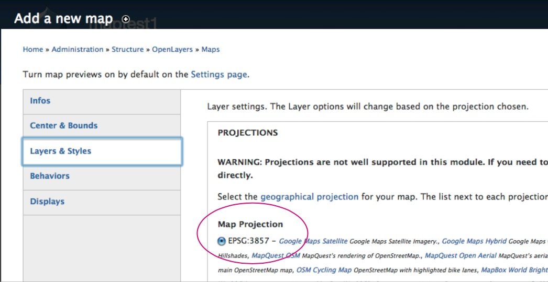Viewport: 548px width, 282px height.
Task: Switch to the Behaviors tab
Action: [x=50, y=176]
